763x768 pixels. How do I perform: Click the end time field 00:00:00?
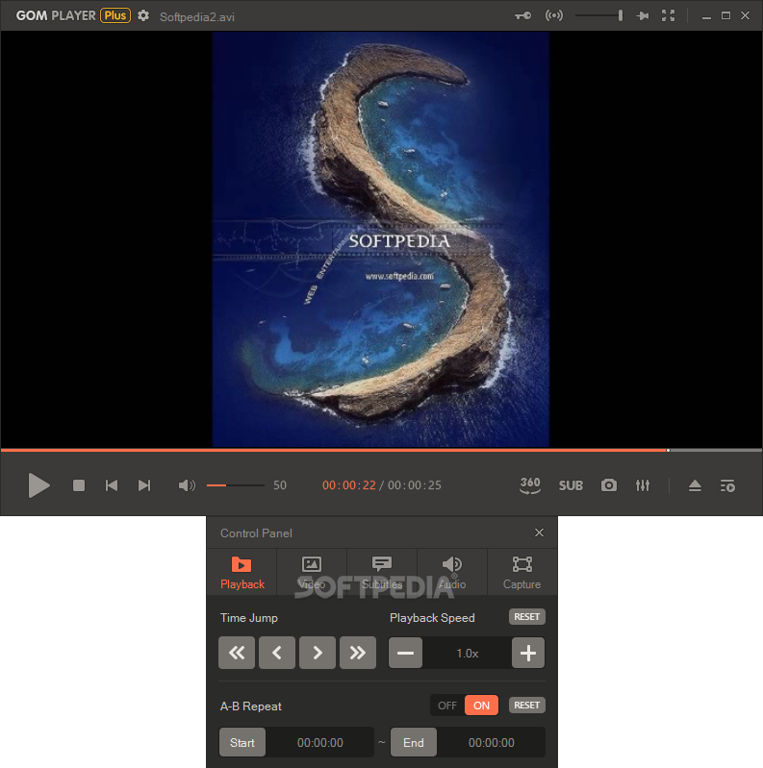492,743
